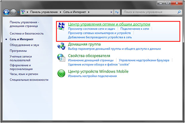Select 'Система и безопасность' in the sidebar
This screenshot has width=185, height=123.
click(x=27, y=34)
